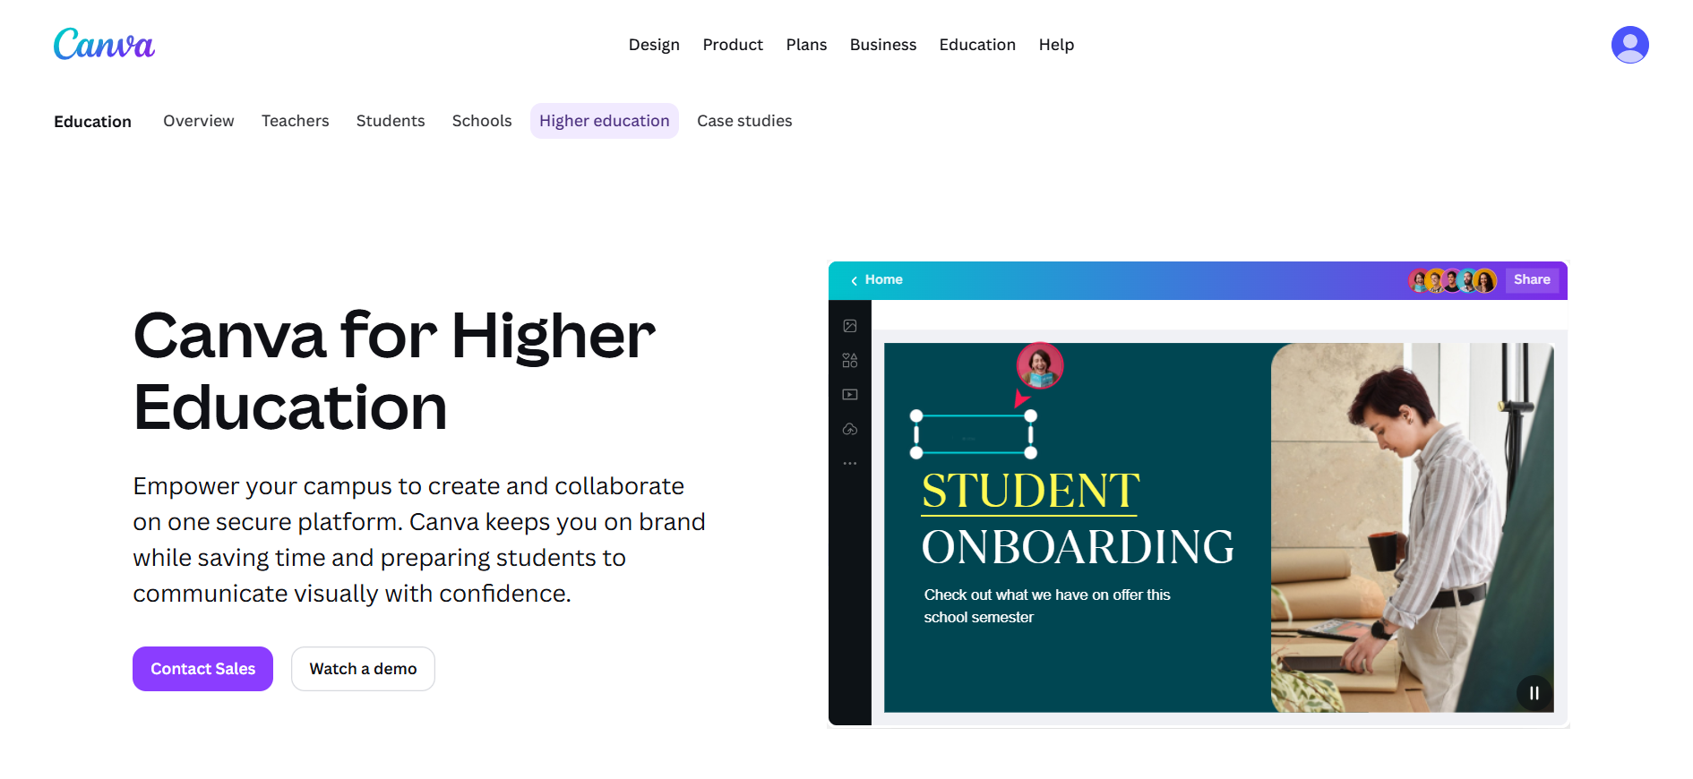Select the photos icon in editor sidebar

850,326
